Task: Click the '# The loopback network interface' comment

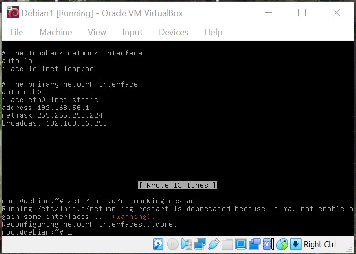Action: click(72, 53)
